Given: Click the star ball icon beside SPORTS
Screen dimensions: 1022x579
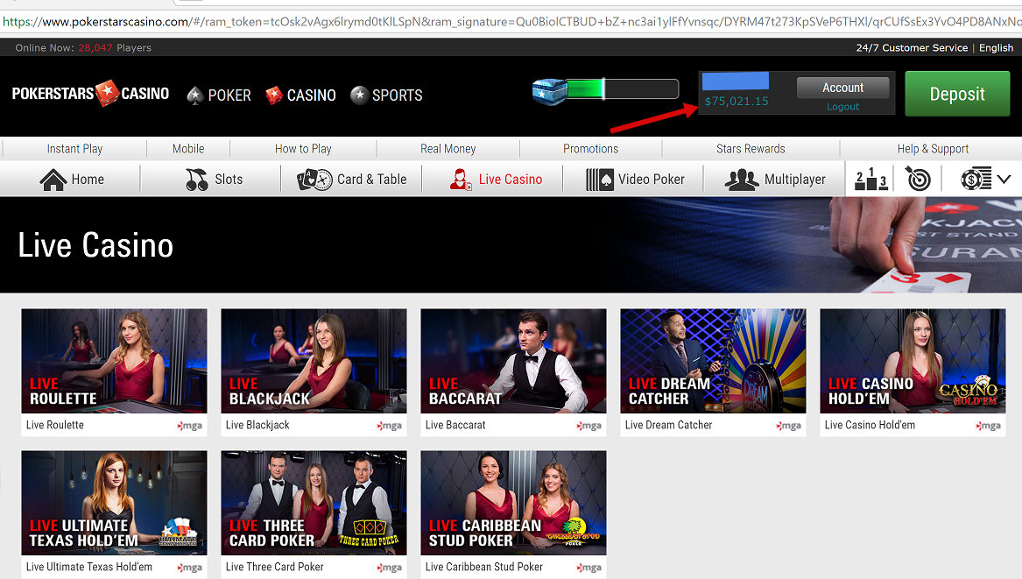Looking at the screenshot, I should point(359,95).
